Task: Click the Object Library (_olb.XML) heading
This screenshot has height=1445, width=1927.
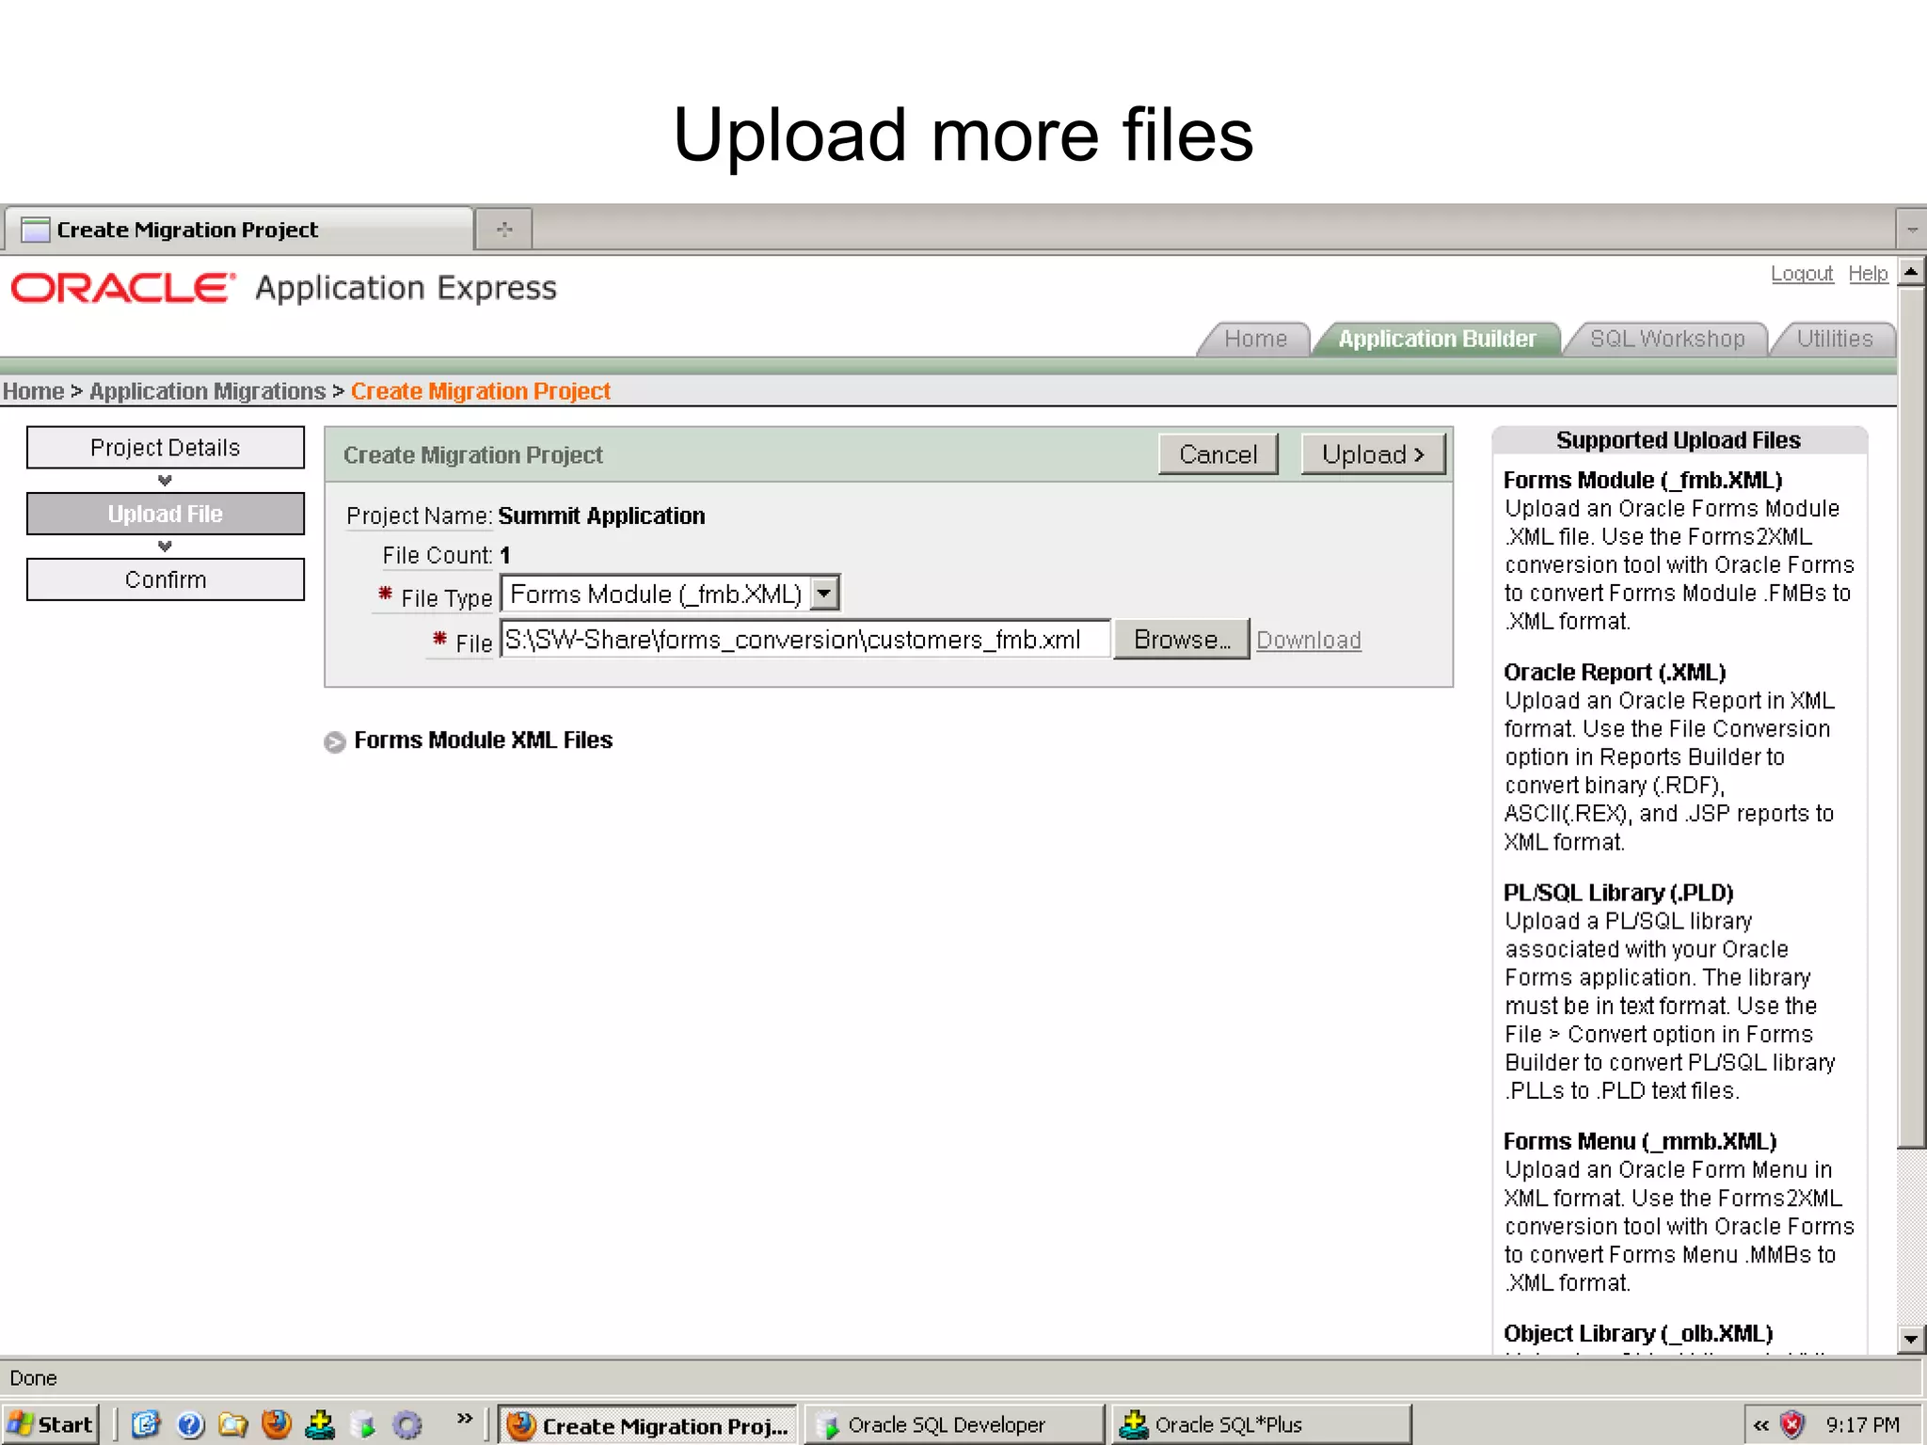Action: click(x=1638, y=1333)
